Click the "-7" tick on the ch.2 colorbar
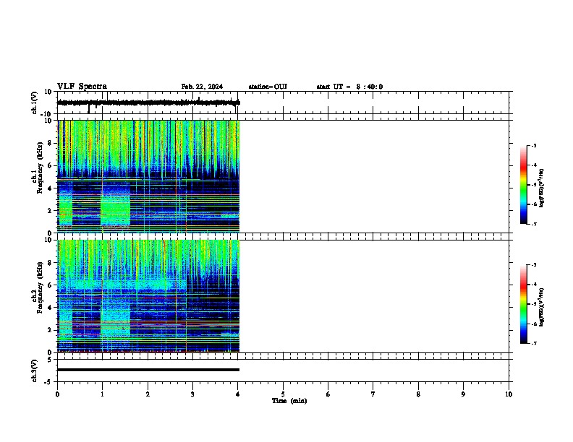 533,343
